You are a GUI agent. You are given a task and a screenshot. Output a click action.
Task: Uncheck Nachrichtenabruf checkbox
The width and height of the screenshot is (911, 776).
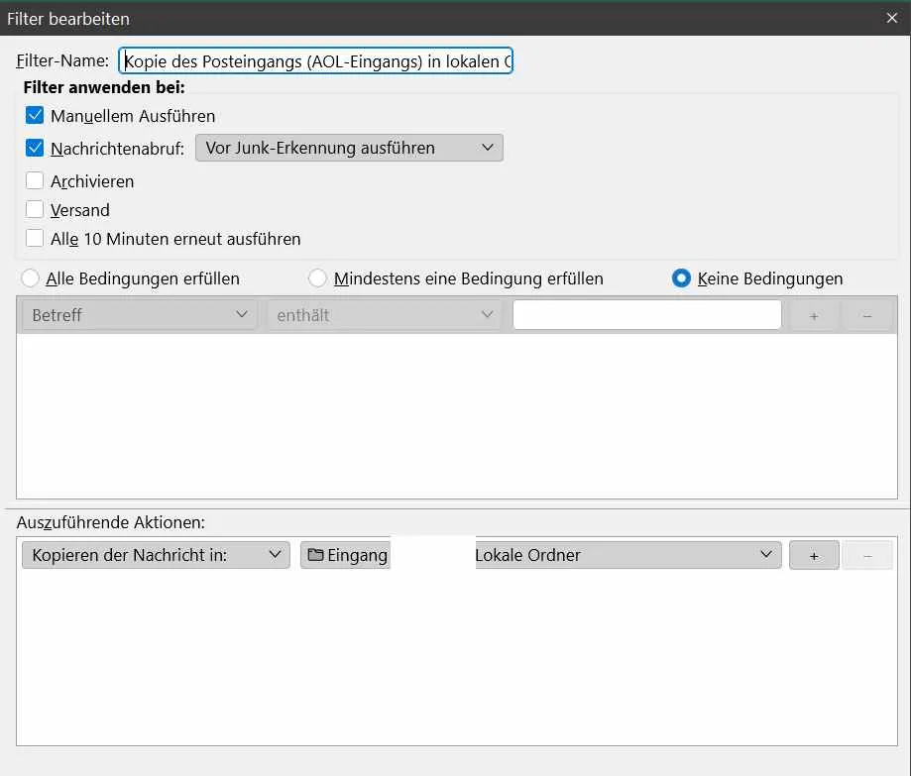[35, 148]
